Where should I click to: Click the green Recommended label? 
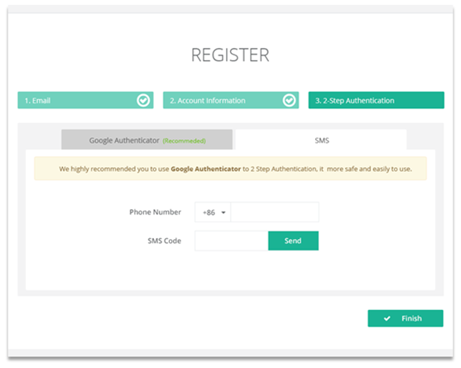point(185,141)
